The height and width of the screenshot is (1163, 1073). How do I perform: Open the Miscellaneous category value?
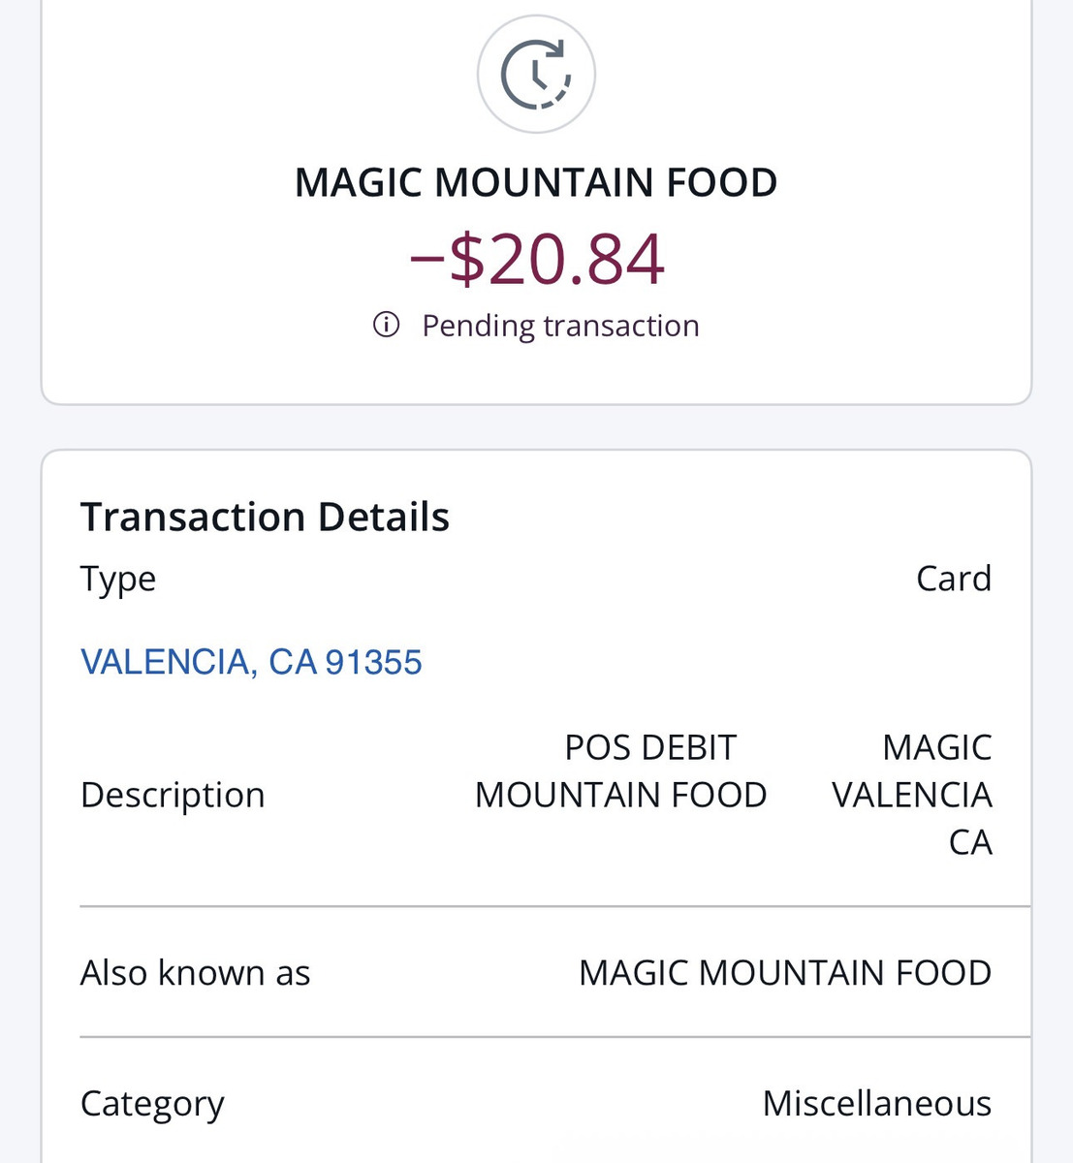pyautogui.click(x=877, y=1103)
